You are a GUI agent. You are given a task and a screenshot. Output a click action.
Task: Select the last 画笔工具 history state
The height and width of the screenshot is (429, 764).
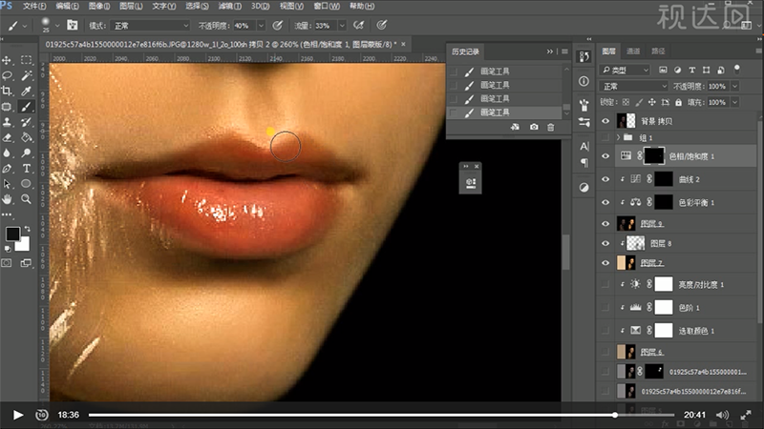pyautogui.click(x=504, y=112)
